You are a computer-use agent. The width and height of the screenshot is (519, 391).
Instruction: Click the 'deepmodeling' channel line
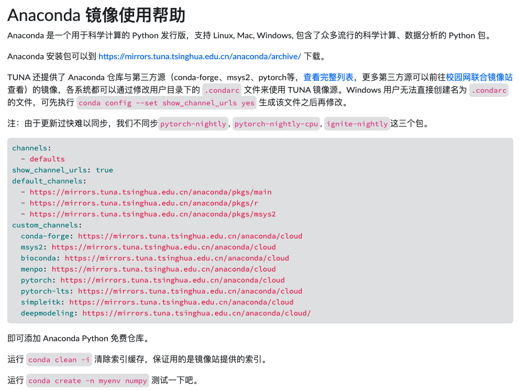tap(166, 313)
